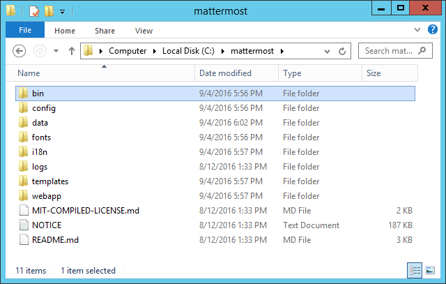Viewport: 446px width, 284px height.
Task: Select the webapp folder icon
Action: pyautogui.click(x=23, y=195)
